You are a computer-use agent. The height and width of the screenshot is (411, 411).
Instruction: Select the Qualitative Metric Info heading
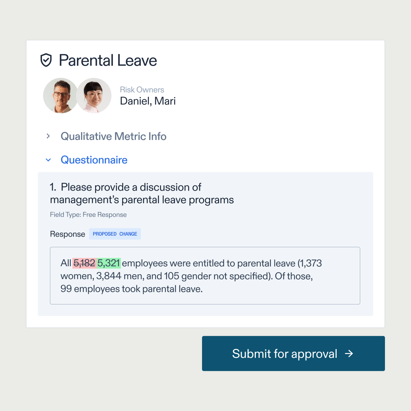tap(114, 136)
